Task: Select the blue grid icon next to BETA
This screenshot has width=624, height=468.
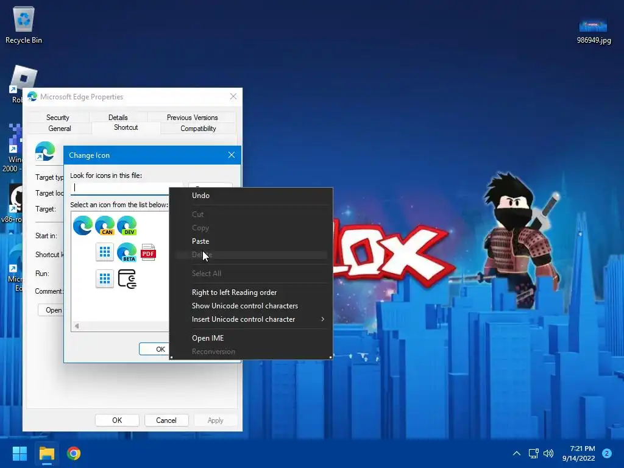Action: coord(105,252)
